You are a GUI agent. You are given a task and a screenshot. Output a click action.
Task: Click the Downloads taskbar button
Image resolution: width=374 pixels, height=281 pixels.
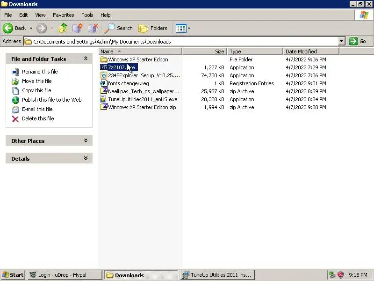coord(141,275)
